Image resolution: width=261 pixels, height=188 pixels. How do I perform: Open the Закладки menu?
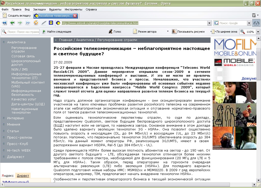40,9
